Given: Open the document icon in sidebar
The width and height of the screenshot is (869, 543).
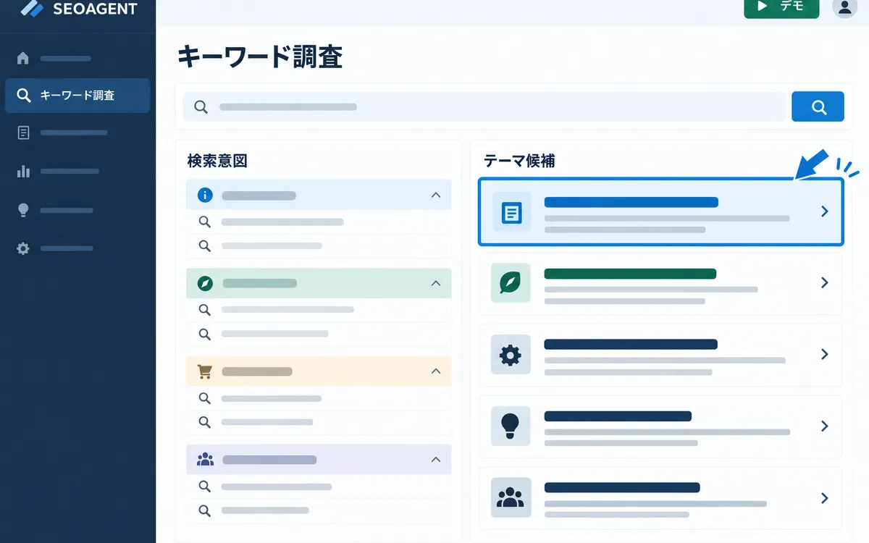Looking at the screenshot, I should pyautogui.click(x=23, y=132).
